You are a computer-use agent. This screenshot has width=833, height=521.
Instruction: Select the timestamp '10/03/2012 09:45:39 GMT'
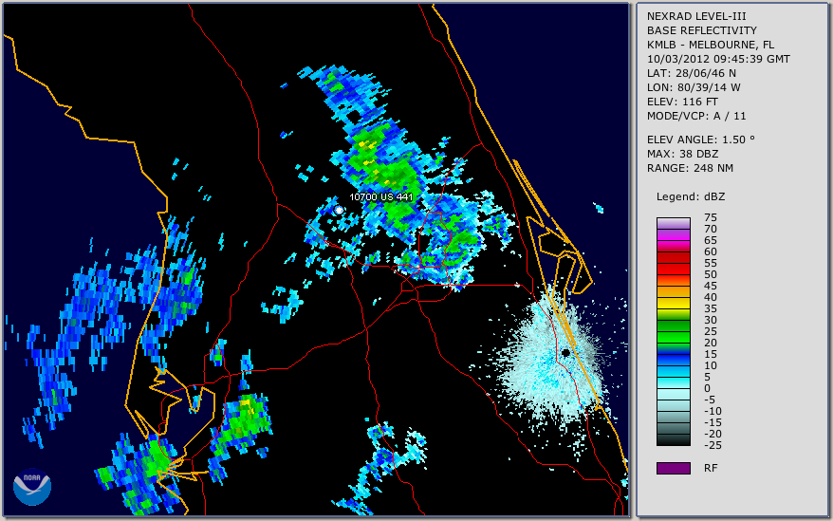[717, 59]
